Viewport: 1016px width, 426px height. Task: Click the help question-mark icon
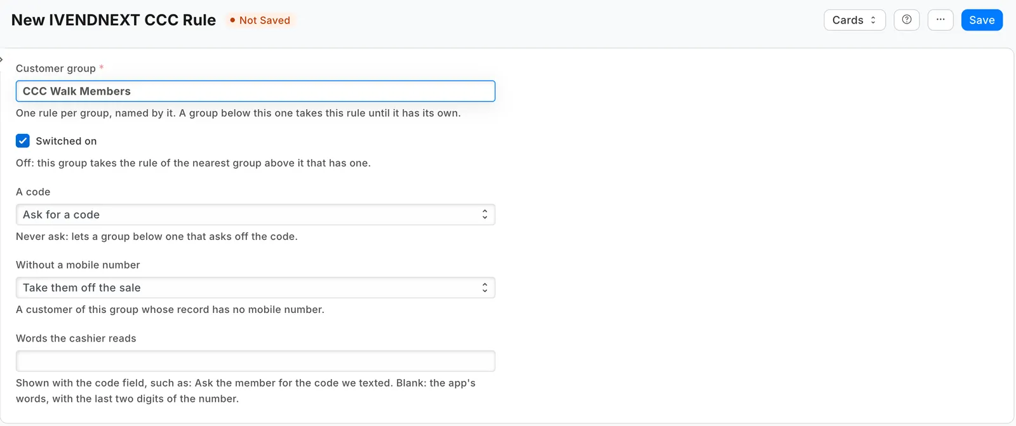click(907, 20)
